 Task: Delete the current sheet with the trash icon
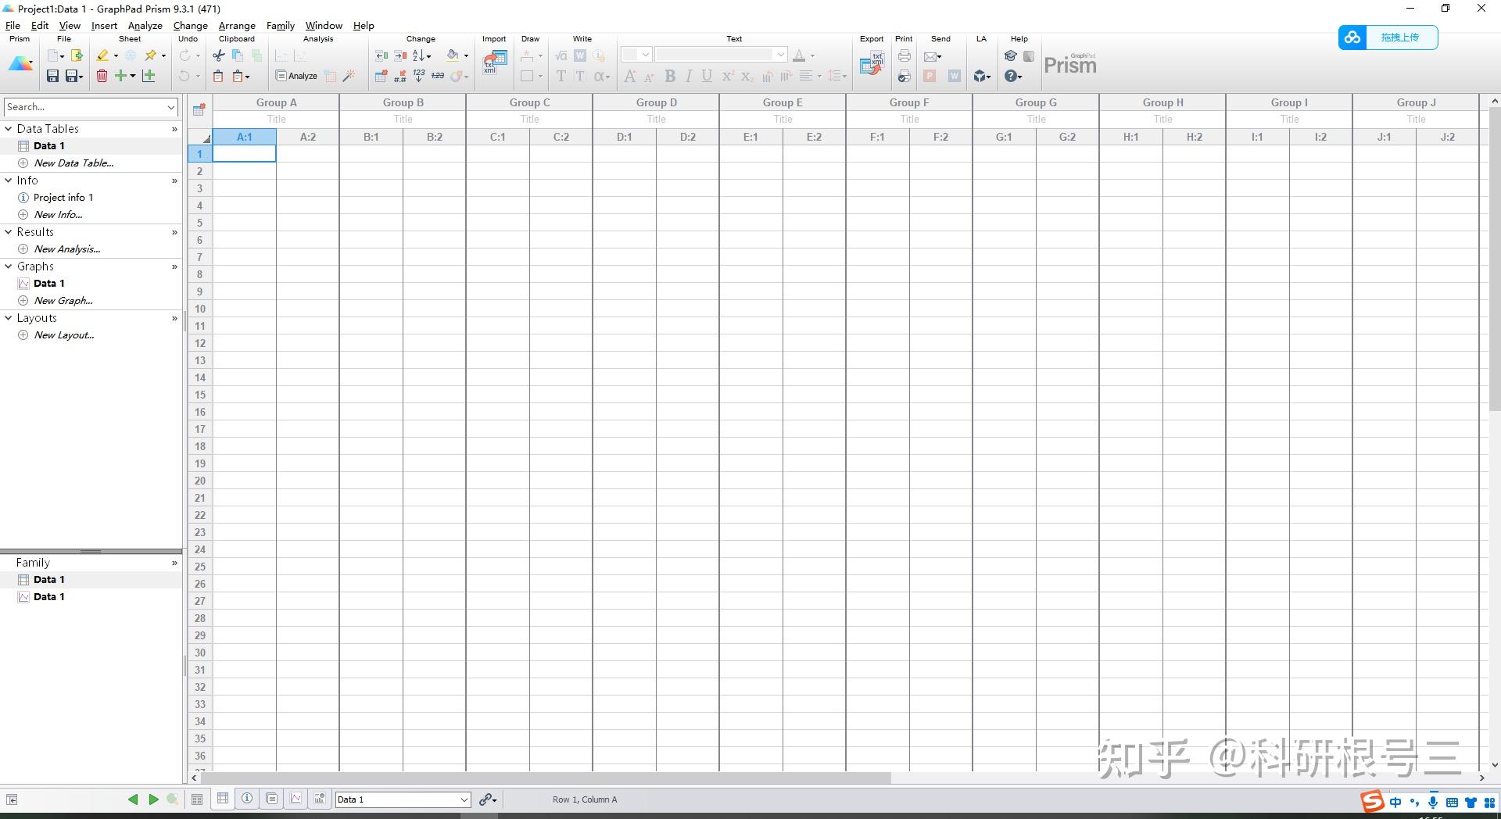coord(102,76)
